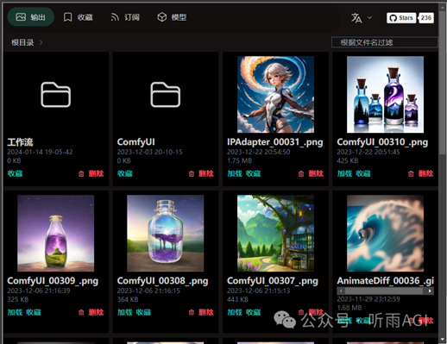Click the GitHub Stars badge
Viewport: 447px width, 344px height.
coord(410,18)
